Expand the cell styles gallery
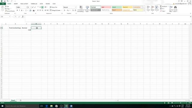This screenshot has width=192, height=108. pos(144,11)
